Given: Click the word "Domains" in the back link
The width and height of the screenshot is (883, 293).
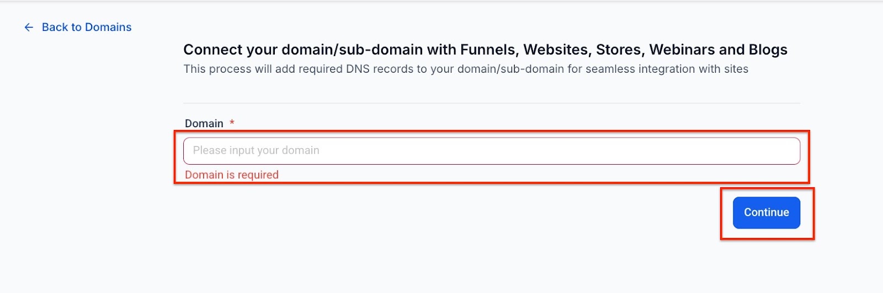Looking at the screenshot, I should click(108, 28).
